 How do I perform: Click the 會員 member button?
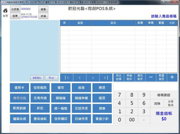[43, 9]
